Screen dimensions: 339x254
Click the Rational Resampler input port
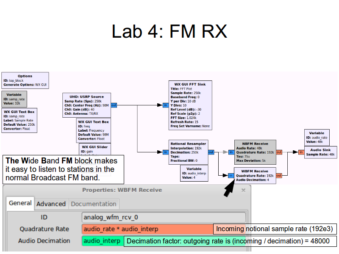(x=165, y=152)
